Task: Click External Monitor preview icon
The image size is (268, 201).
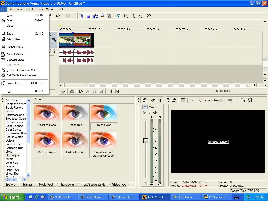Action: [183, 100]
